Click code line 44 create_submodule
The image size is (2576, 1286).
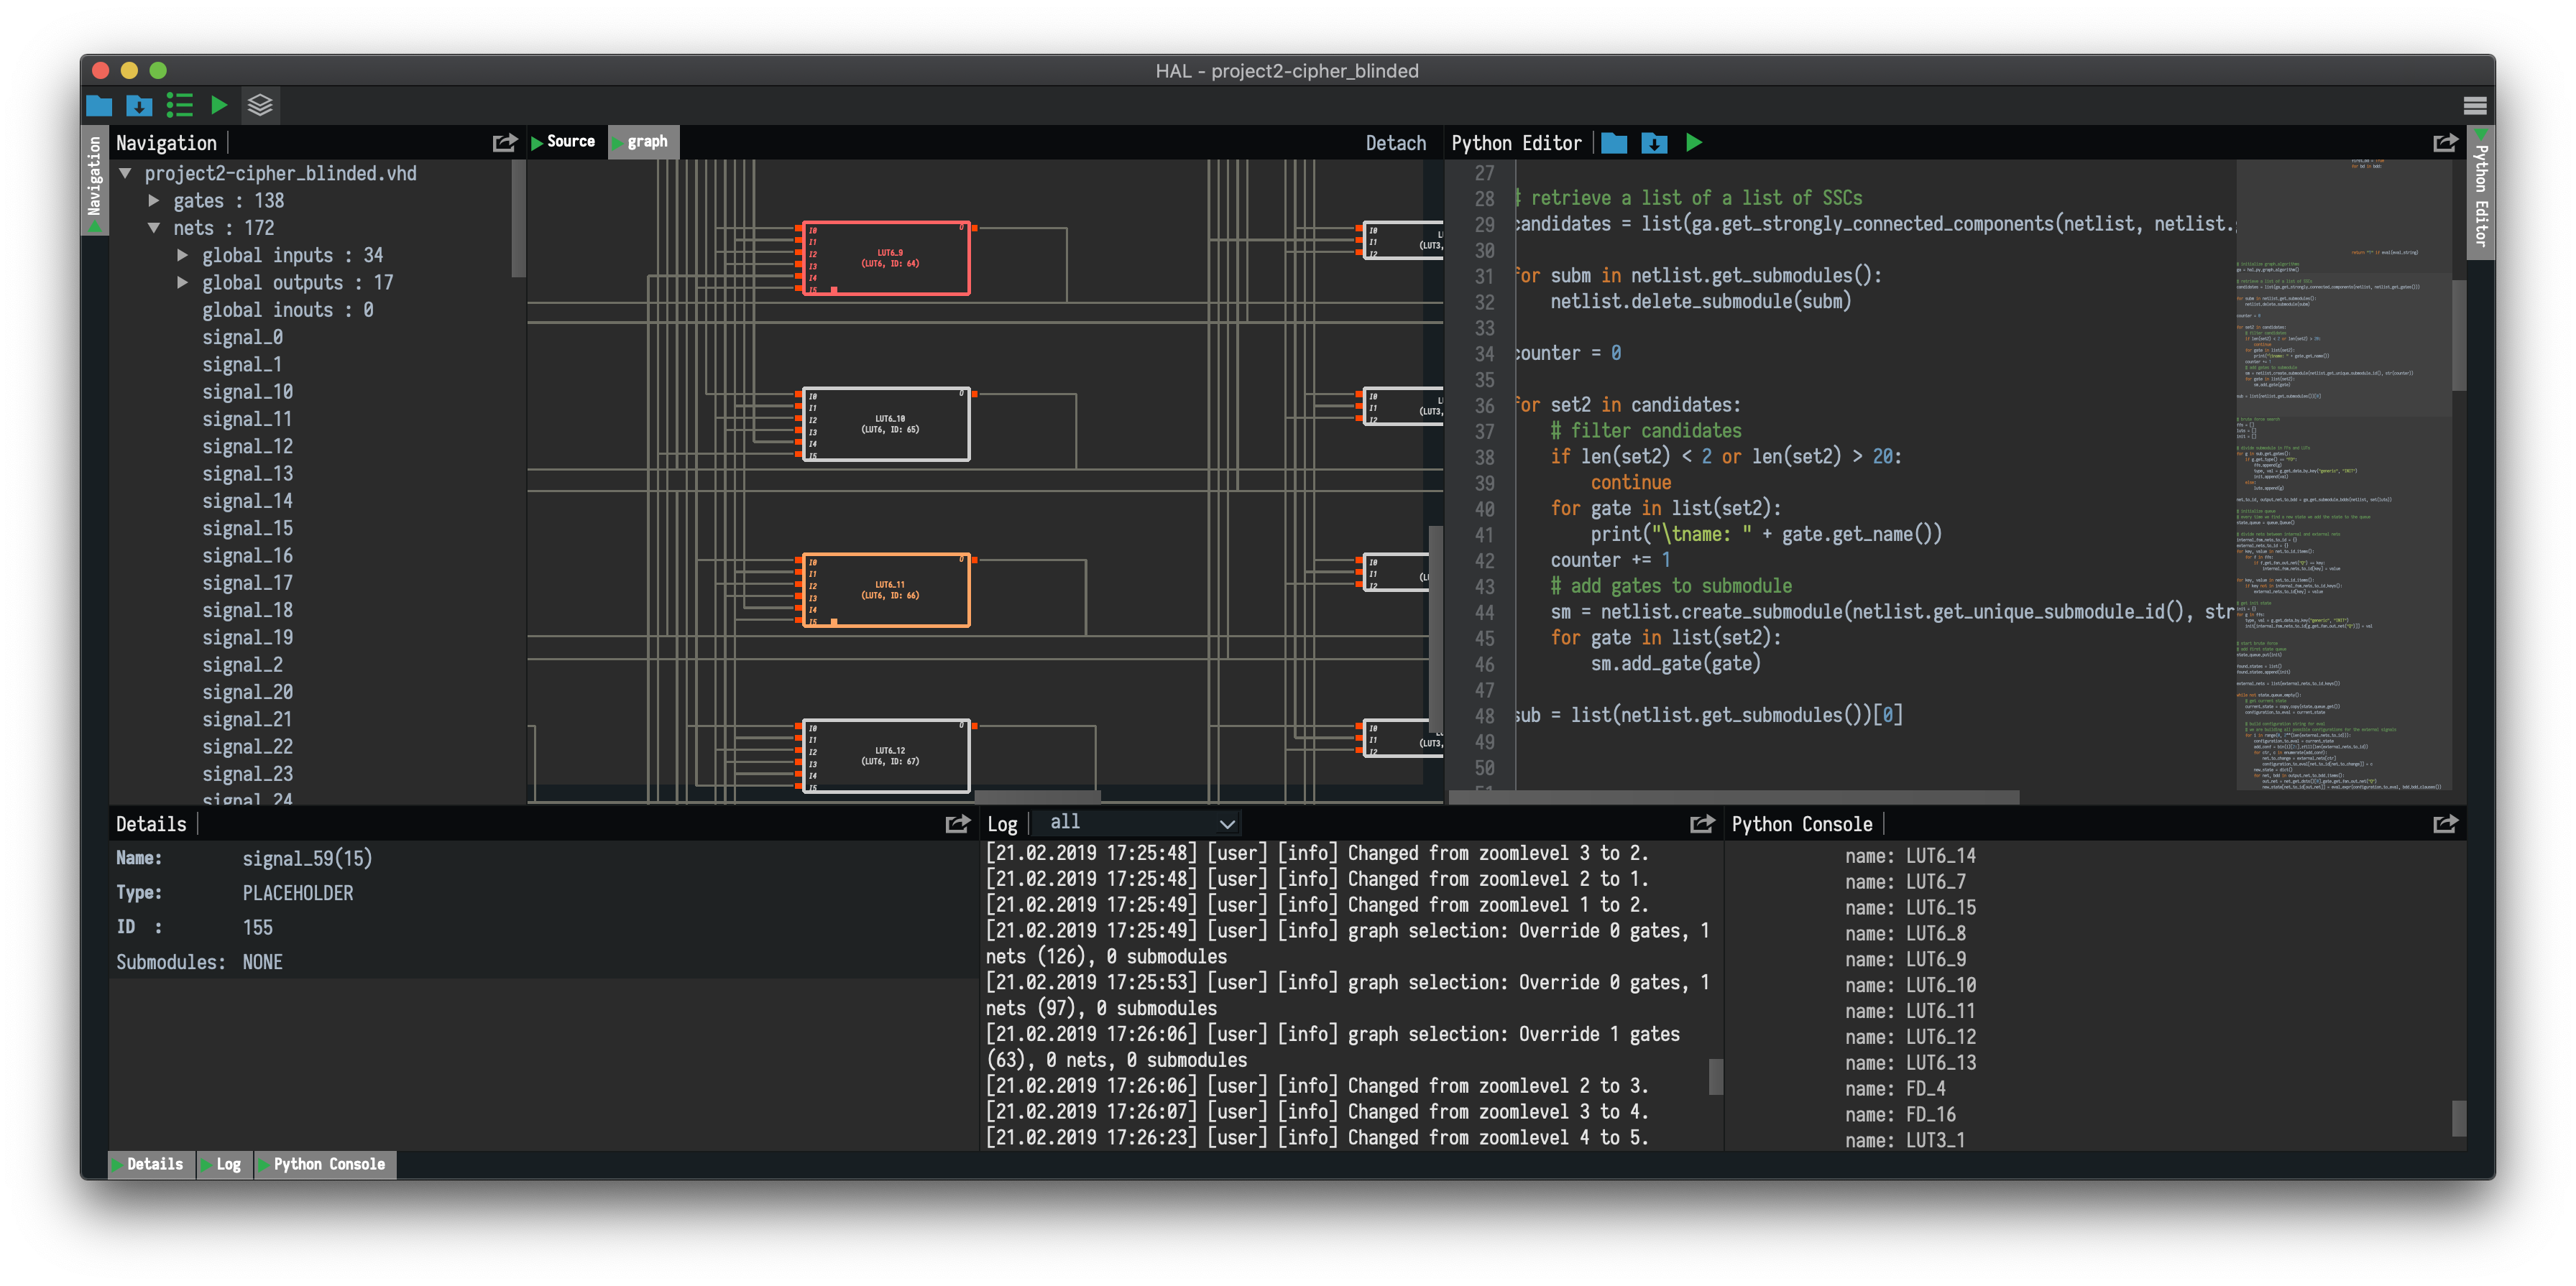(1891, 611)
